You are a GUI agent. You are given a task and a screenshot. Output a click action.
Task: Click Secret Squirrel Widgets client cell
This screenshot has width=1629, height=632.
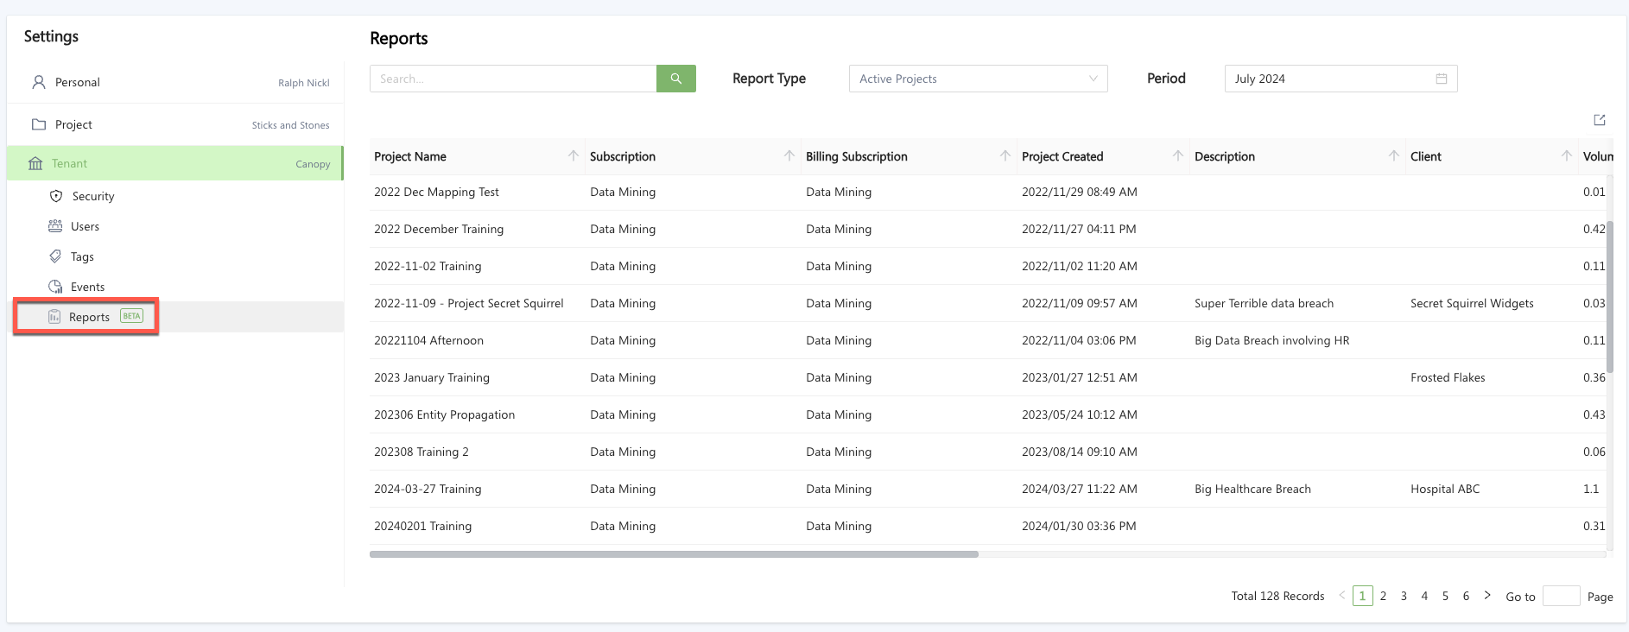pos(1472,303)
